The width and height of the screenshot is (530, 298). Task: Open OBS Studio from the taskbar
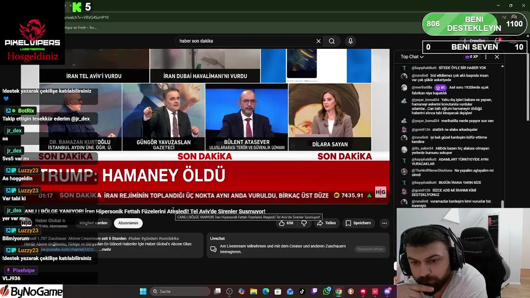click(229, 291)
